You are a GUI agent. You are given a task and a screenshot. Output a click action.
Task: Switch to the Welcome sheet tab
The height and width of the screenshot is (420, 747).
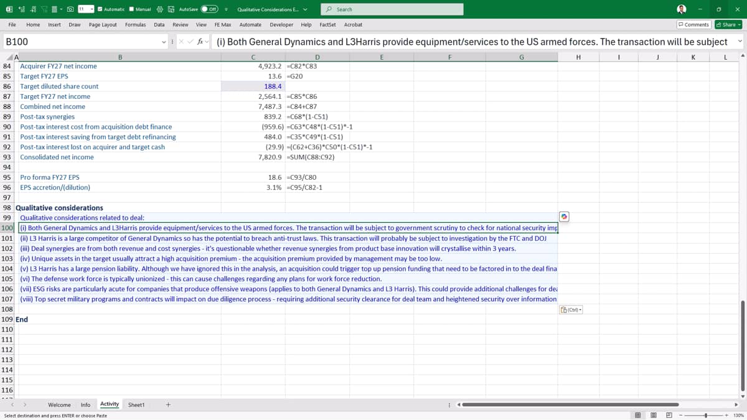click(x=59, y=404)
